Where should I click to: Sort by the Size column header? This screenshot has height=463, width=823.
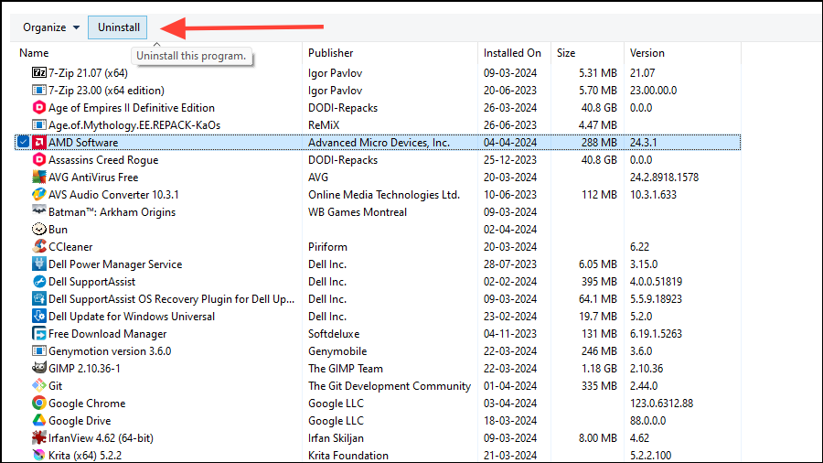pos(566,53)
